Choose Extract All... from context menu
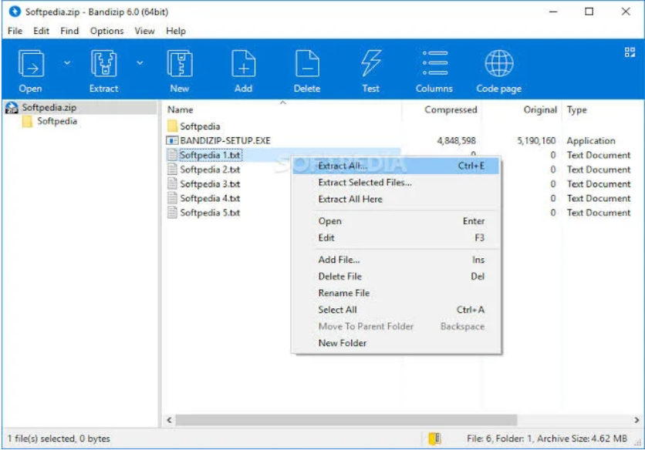 [396, 166]
